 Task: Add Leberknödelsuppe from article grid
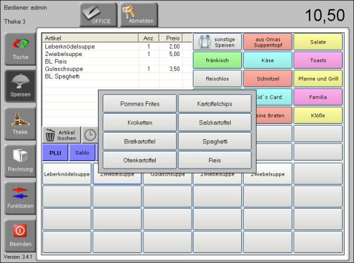67,175
